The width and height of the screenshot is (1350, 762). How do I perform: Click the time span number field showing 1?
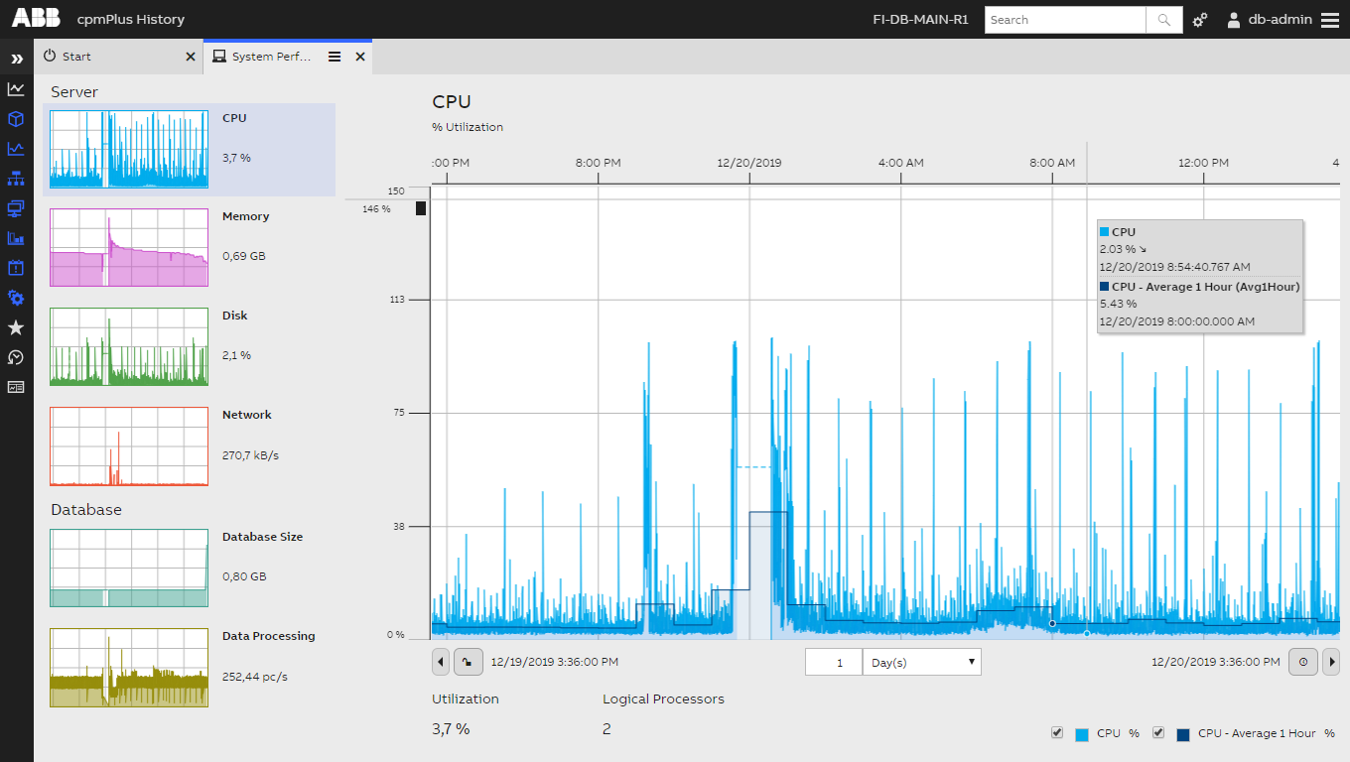coord(834,662)
